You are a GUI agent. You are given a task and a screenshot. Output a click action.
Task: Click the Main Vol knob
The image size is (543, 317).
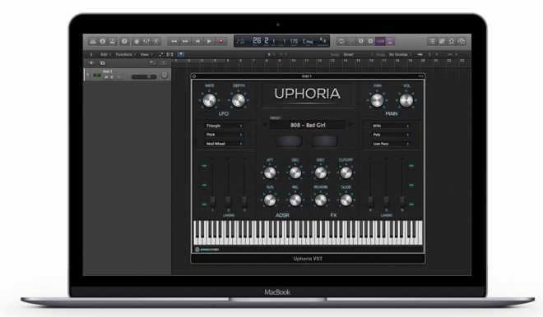[406, 100]
